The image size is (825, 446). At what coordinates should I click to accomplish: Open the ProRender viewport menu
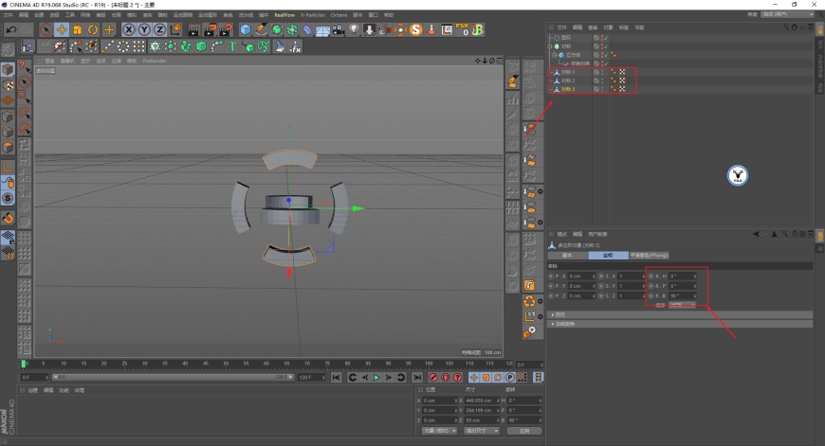coord(155,61)
